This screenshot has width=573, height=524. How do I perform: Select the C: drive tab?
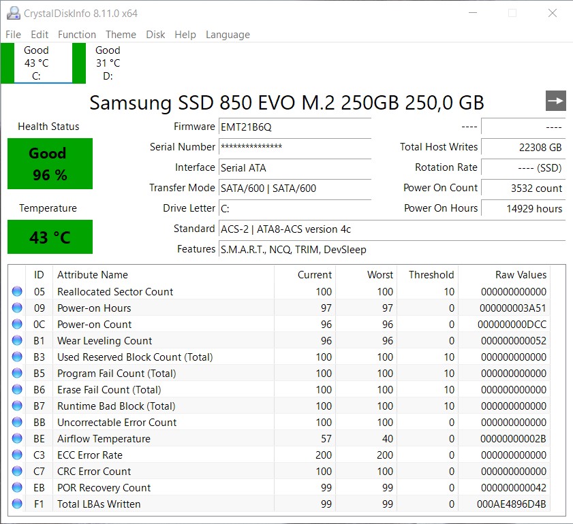tap(36, 63)
